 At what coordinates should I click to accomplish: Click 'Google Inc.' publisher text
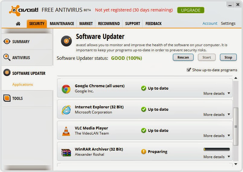point(84,91)
